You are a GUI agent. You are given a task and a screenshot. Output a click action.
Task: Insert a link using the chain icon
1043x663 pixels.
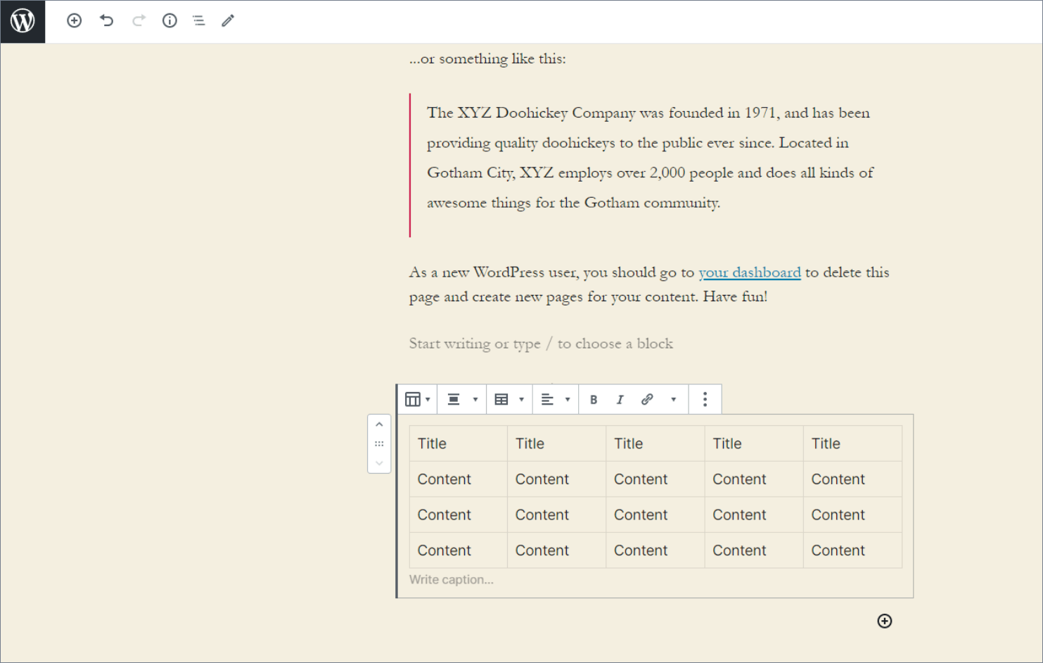647,399
